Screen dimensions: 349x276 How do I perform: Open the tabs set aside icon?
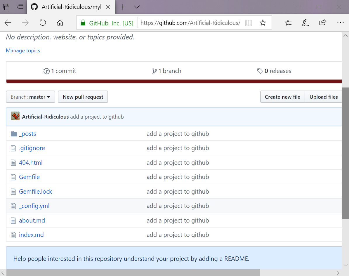pyautogui.click(x=6, y=7)
